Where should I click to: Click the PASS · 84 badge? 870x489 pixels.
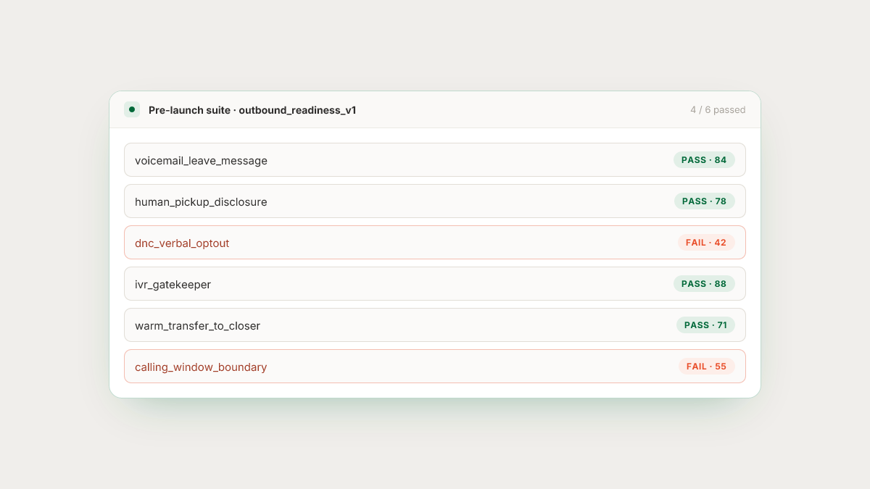pyautogui.click(x=704, y=160)
